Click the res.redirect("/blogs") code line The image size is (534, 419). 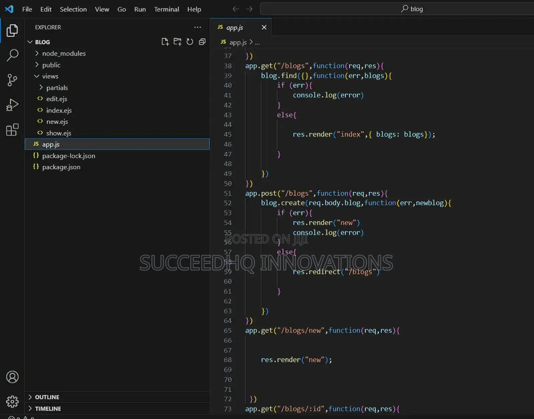pos(336,272)
